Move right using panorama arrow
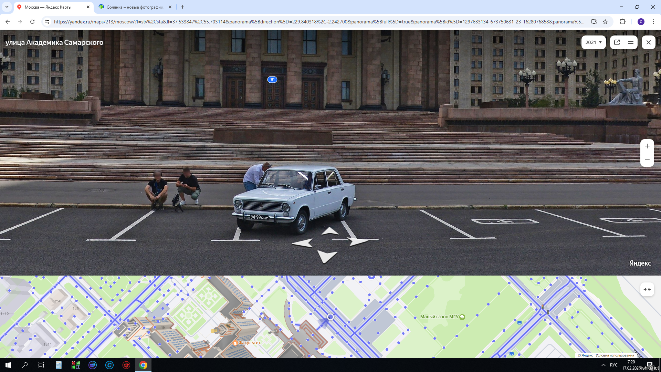661x372 pixels. tap(357, 241)
